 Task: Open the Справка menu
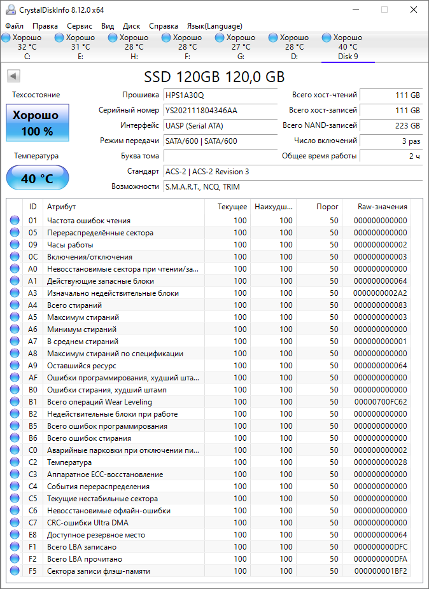[164, 26]
